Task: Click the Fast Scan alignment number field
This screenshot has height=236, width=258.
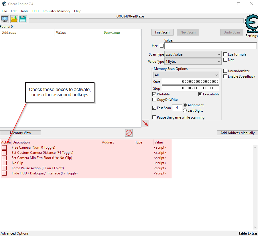Action: click(x=177, y=108)
